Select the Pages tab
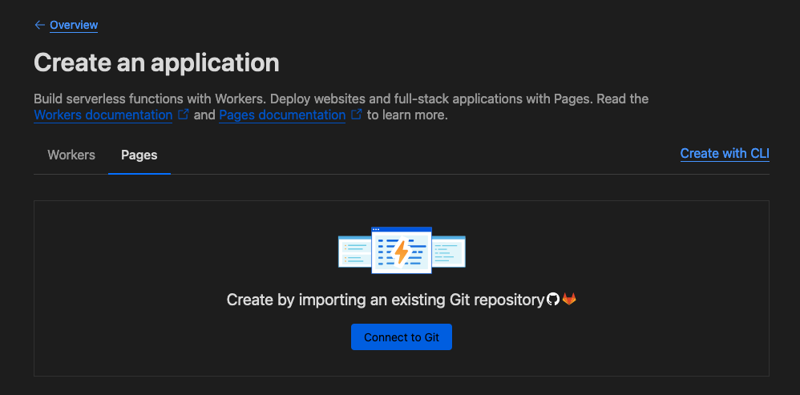The height and width of the screenshot is (395, 800). [x=139, y=155]
